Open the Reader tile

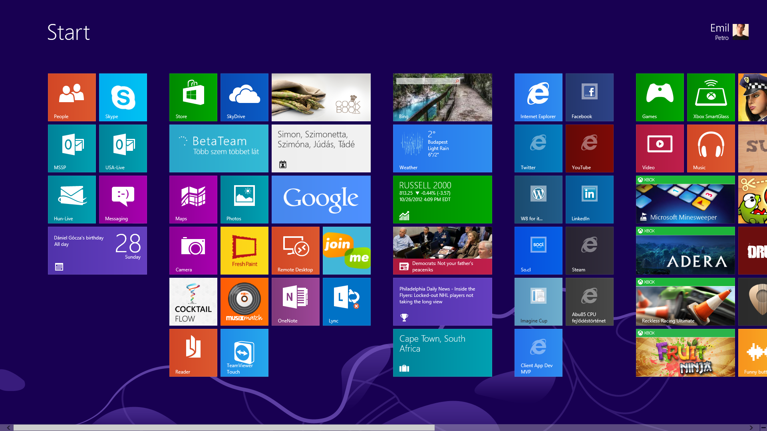pyautogui.click(x=193, y=353)
